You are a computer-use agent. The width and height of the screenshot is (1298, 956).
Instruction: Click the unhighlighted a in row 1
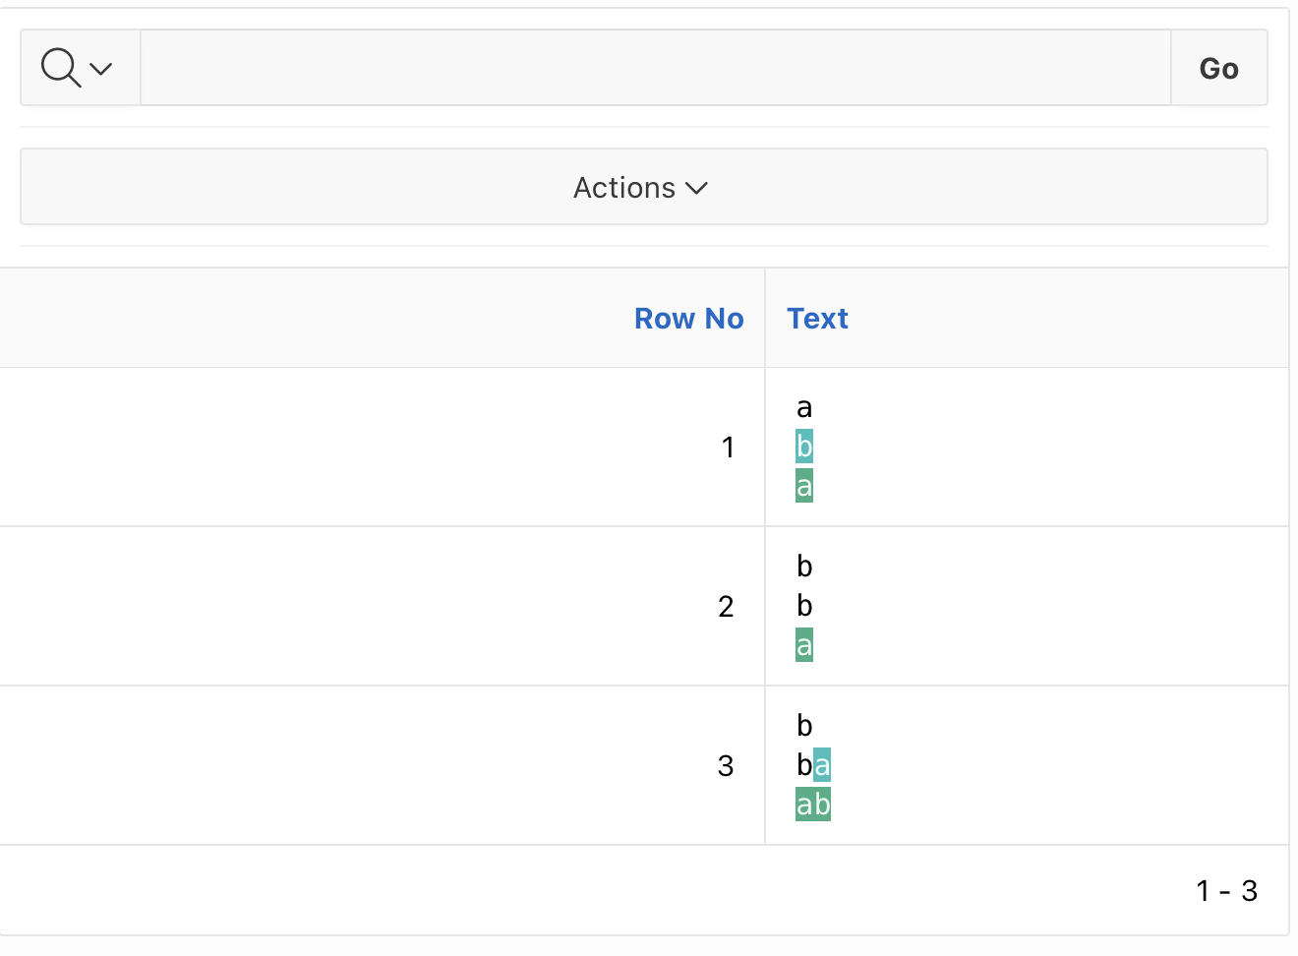tap(804, 407)
